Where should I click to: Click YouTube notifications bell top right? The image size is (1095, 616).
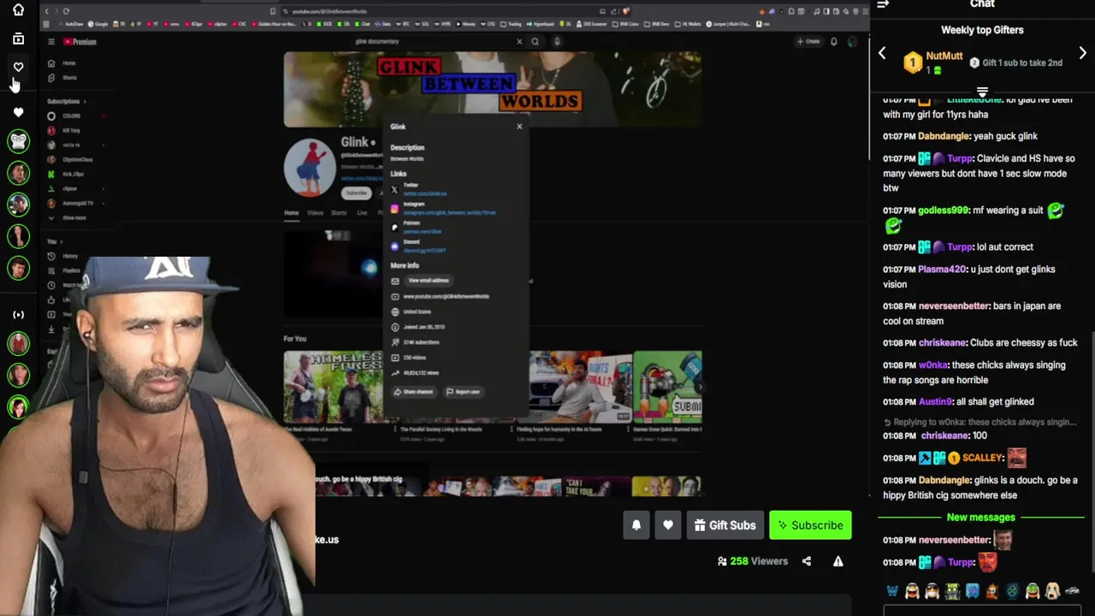[x=834, y=41]
